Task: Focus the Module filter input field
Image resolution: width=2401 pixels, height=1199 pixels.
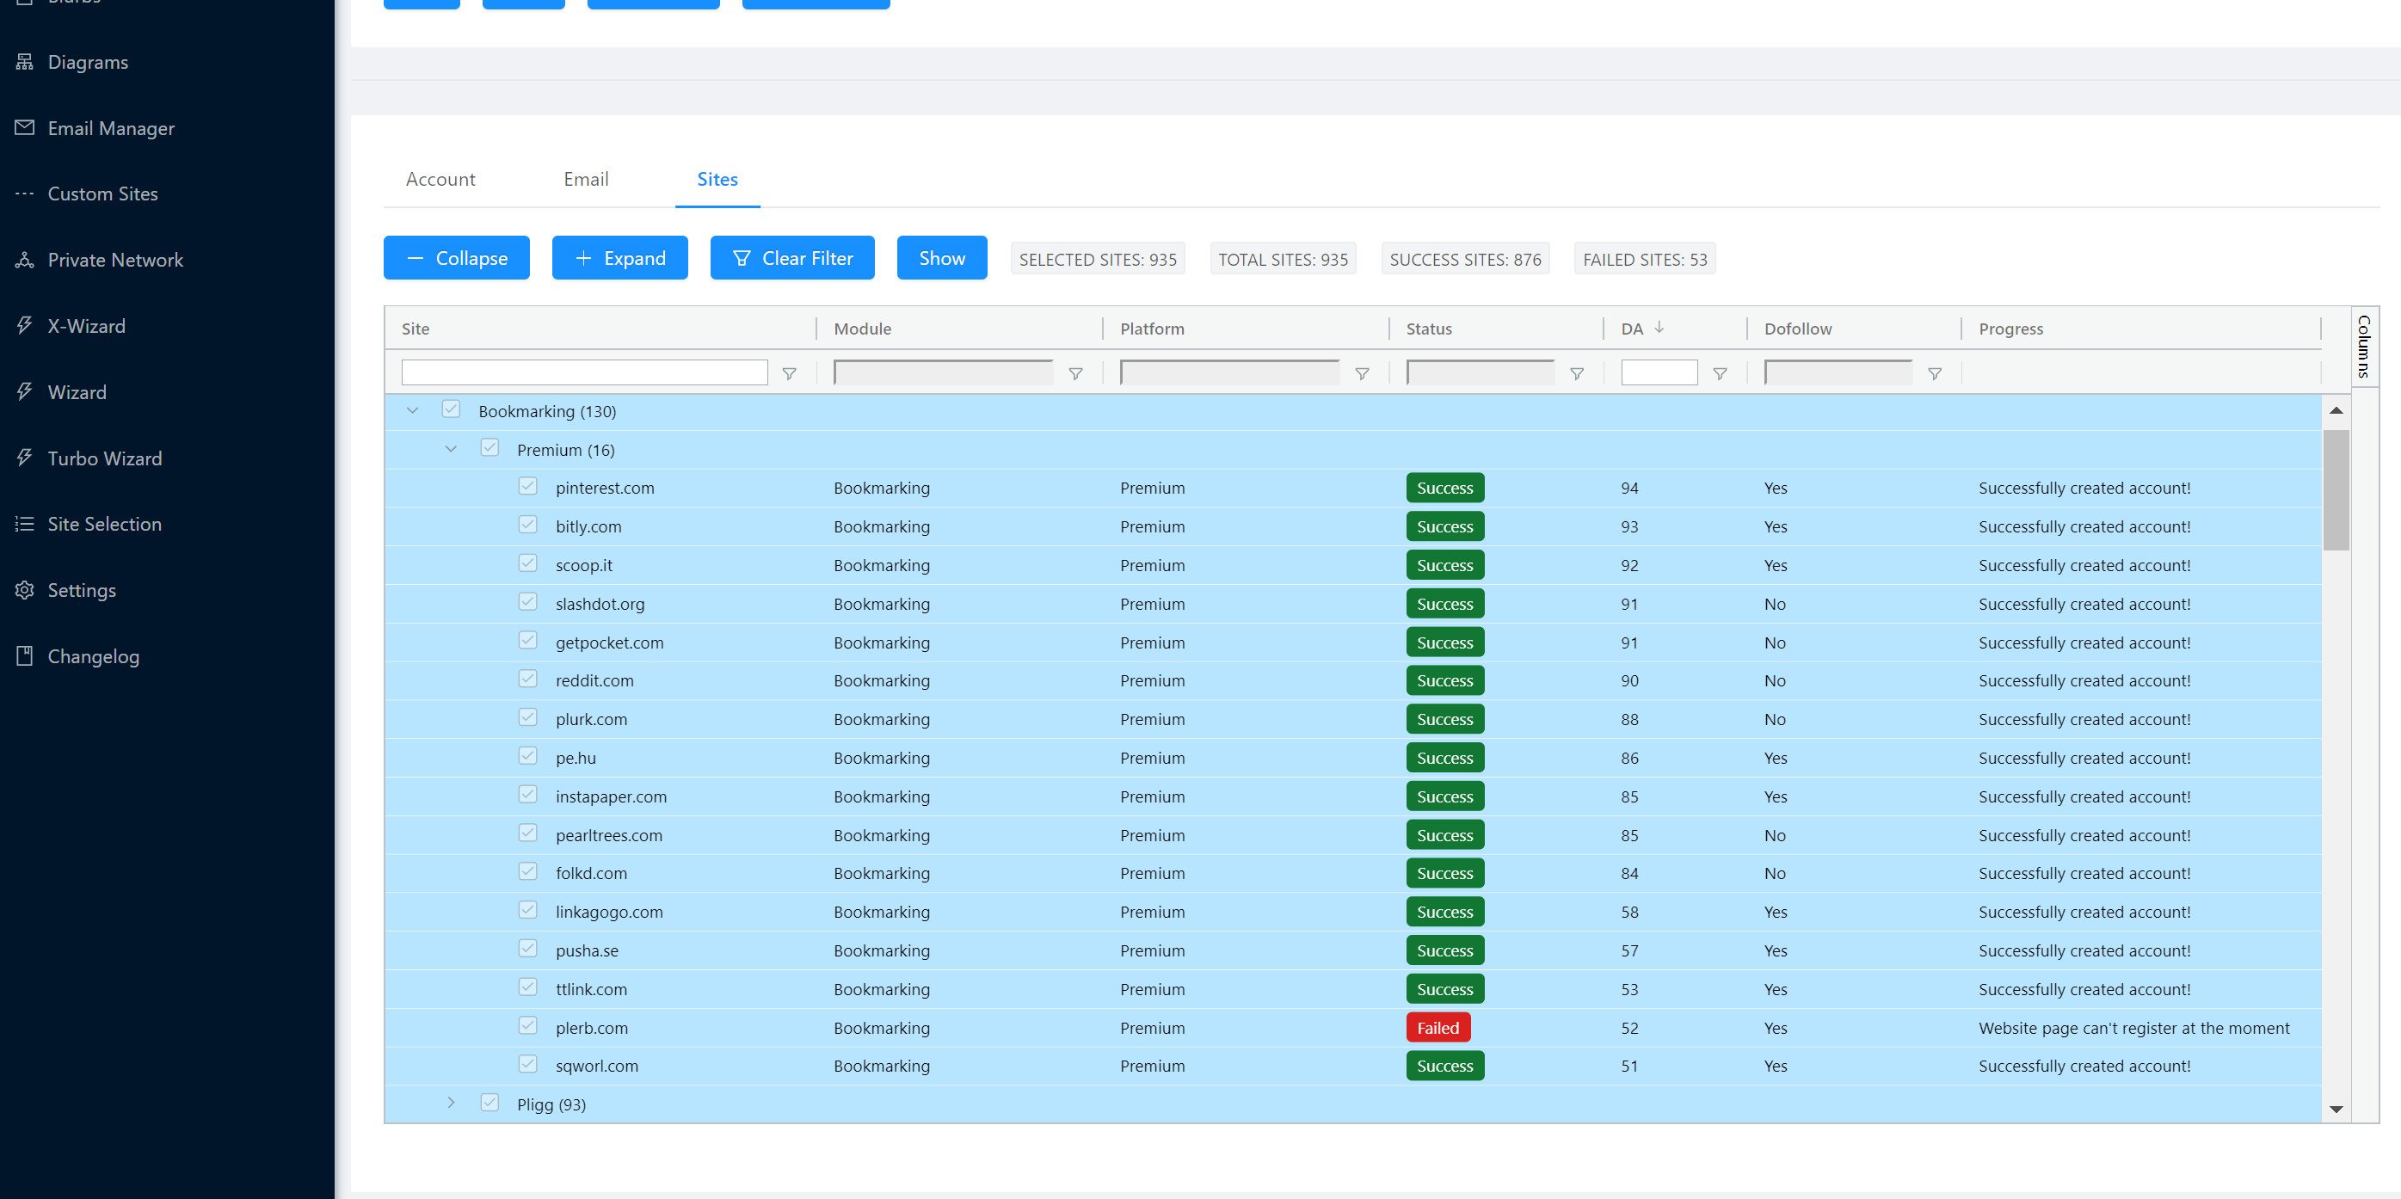Action: tap(943, 372)
